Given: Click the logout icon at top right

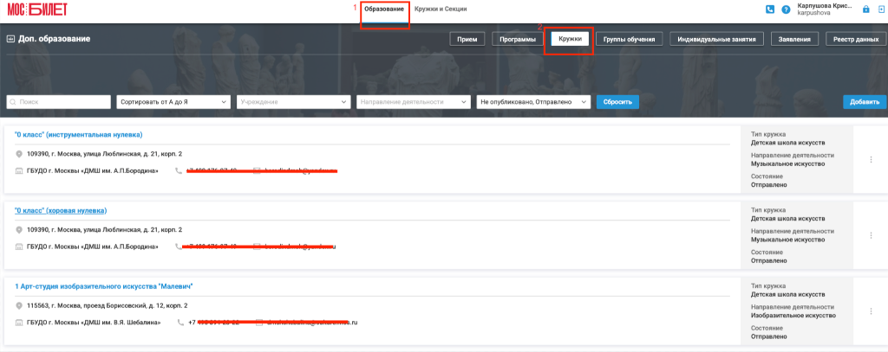Looking at the screenshot, I should point(881,10).
